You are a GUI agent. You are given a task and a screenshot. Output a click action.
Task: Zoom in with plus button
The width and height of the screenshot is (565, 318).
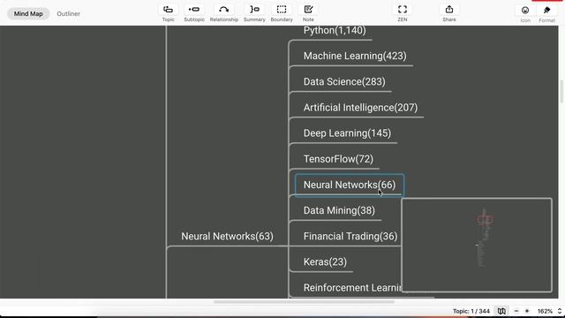tap(527, 311)
